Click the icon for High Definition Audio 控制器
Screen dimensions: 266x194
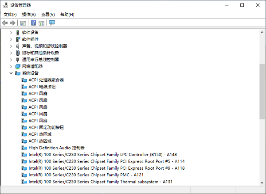point(24,148)
